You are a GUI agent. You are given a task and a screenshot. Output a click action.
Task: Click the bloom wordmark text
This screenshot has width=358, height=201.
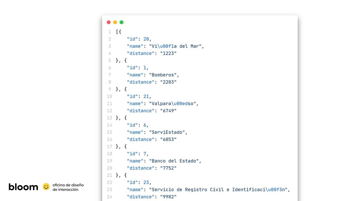(x=23, y=187)
